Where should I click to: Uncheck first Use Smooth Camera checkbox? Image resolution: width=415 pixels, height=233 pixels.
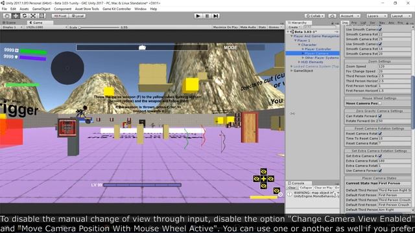click(380, 29)
